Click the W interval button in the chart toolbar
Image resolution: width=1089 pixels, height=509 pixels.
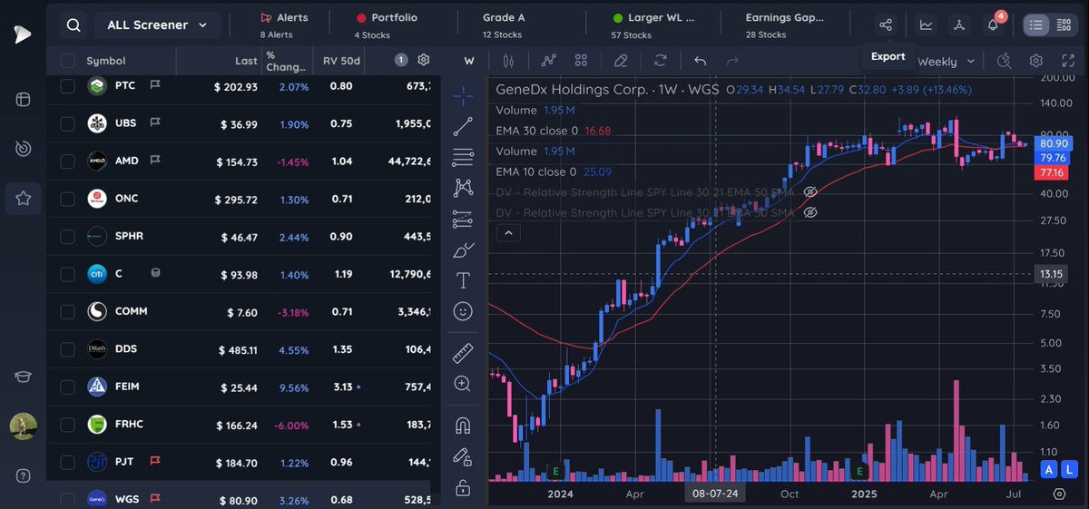tap(469, 62)
